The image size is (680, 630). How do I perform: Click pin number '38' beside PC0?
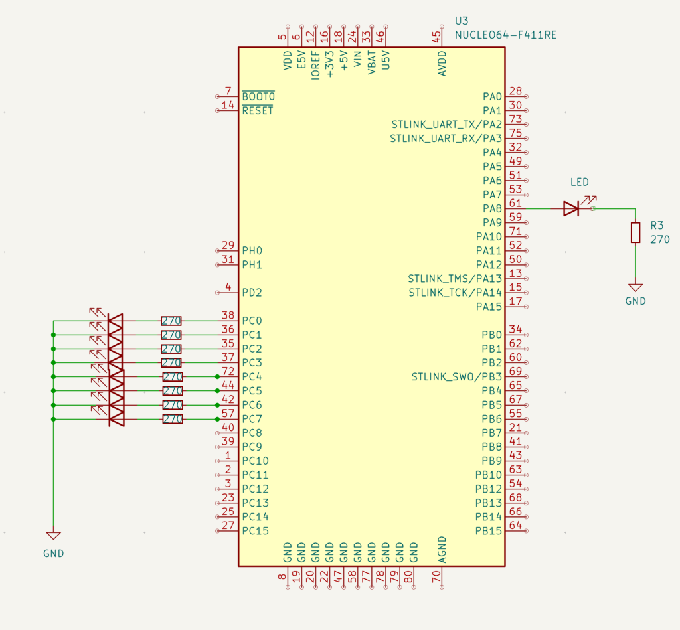[x=228, y=315]
